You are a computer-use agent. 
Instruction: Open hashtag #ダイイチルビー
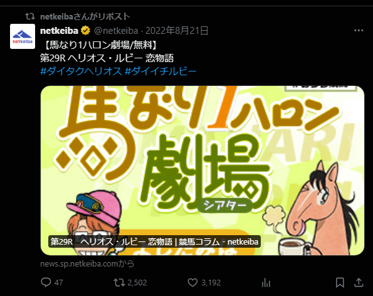click(x=160, y=71)
